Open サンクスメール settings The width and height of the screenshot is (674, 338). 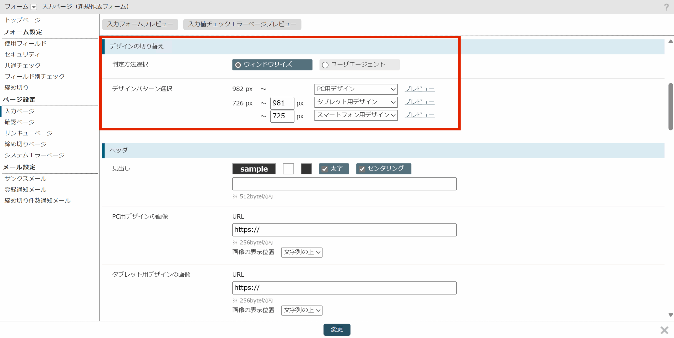pos(26,179)
